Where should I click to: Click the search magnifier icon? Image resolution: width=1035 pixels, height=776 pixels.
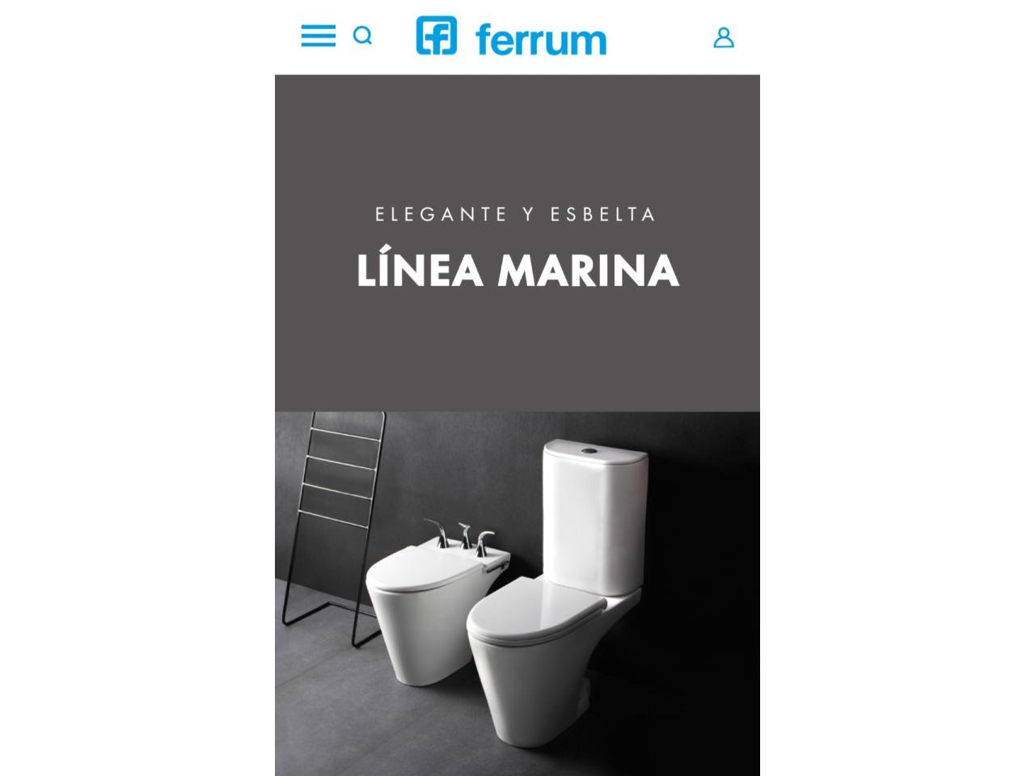tap(363, 36)
